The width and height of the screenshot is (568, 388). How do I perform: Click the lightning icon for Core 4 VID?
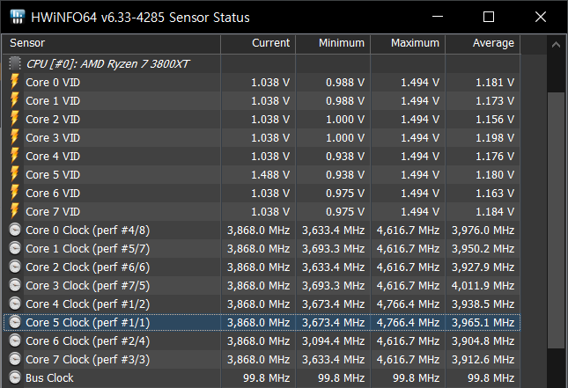click(14, 156)
